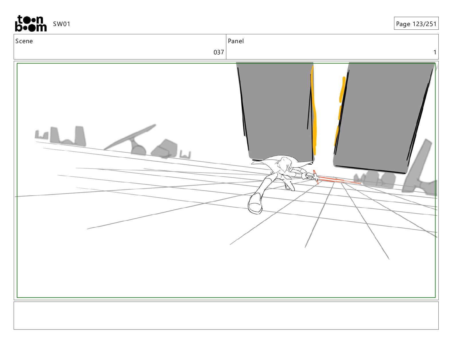
Task: Click the Toon Boom logo
Action: tap(31, 23)
